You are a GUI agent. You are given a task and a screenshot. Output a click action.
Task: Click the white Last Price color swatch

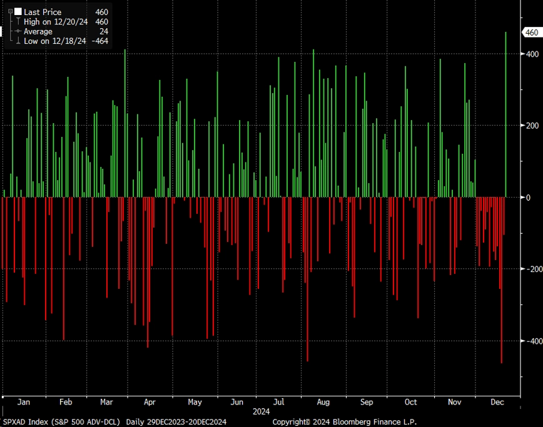click(18, 12)
